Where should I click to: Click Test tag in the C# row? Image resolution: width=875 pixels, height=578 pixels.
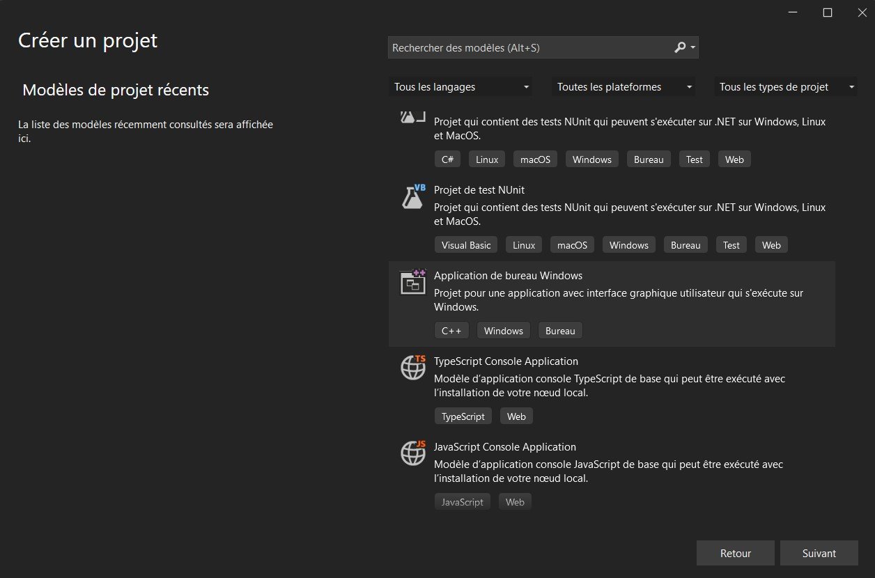[x=695, y=159]
